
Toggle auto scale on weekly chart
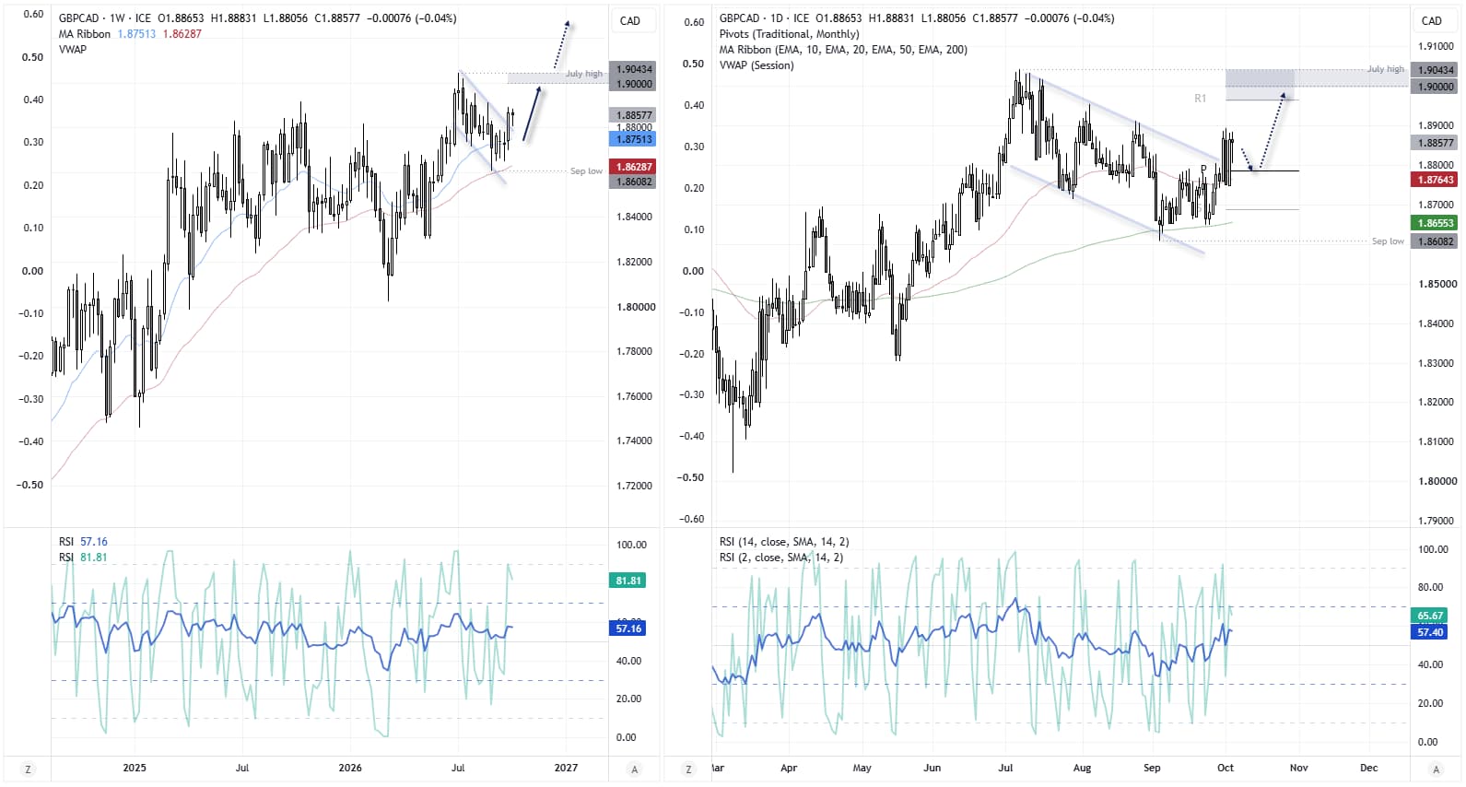click(x=634, y=769)
